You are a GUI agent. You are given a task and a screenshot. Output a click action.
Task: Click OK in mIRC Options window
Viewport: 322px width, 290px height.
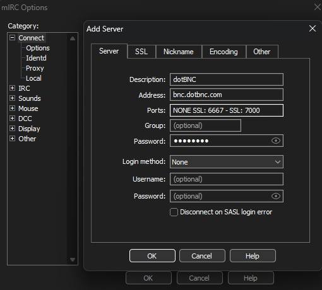(148, 278)
